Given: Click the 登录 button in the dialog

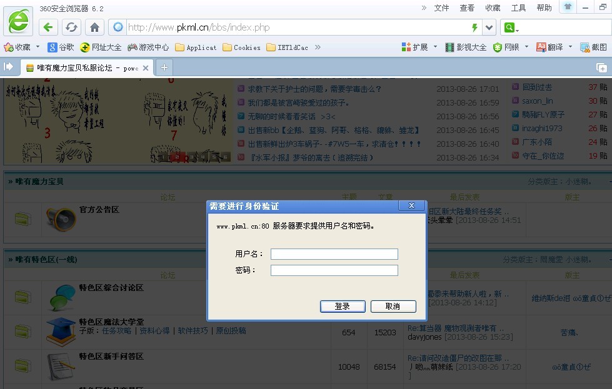Looking at the screenshot, I should (343, 306).
